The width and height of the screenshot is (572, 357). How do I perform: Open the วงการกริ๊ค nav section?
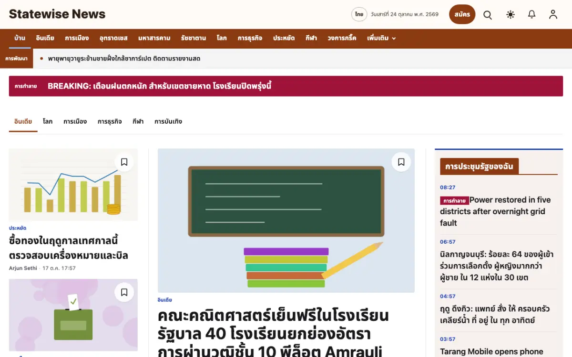(342, 39)
